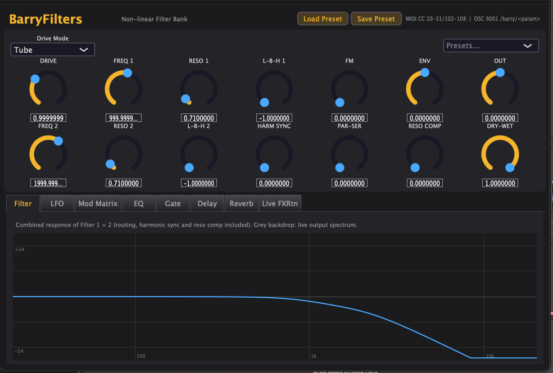The width and height of the screenshot is (553, 373).
Task: Go to the Live FXRtn tab
Action: pos(280,203)
